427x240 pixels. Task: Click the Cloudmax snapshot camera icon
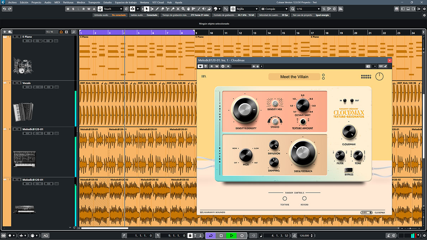tap(368, 66)
